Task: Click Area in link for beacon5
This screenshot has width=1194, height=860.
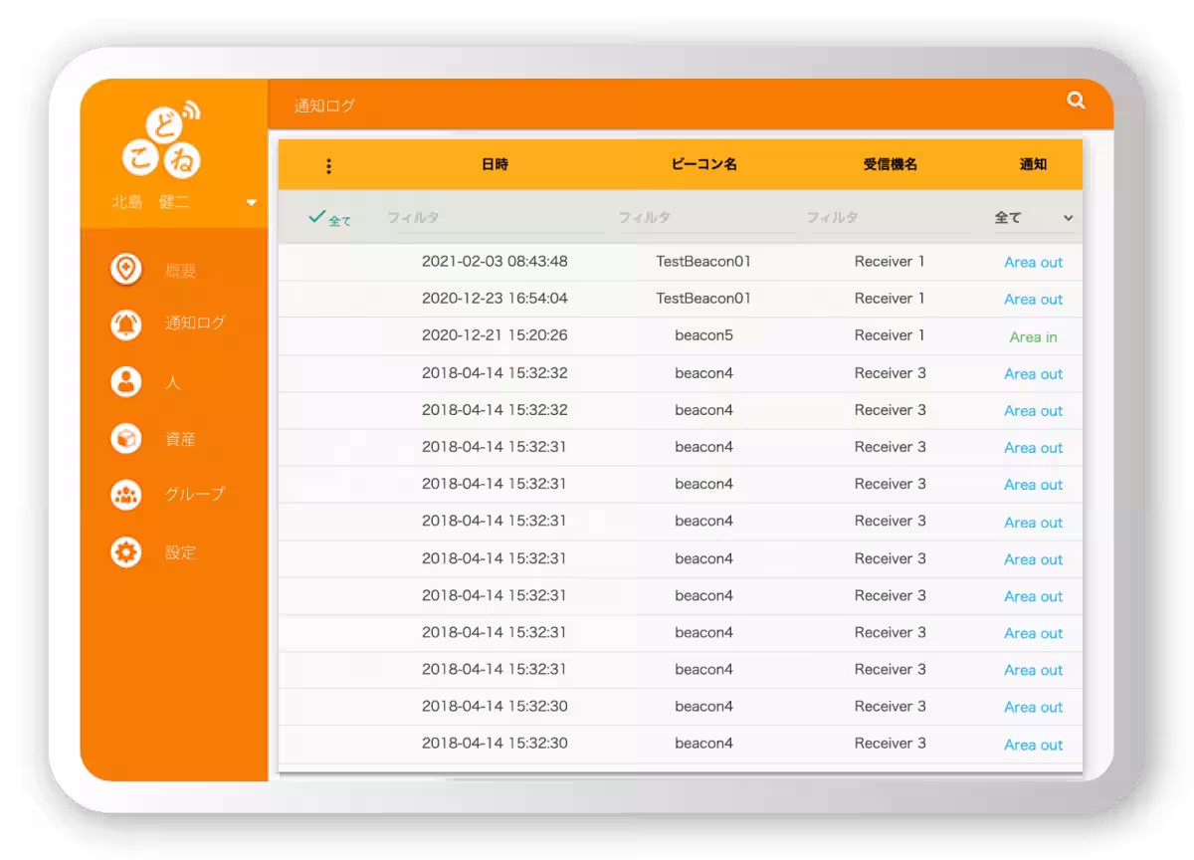Action: (x=1033, y=337)
